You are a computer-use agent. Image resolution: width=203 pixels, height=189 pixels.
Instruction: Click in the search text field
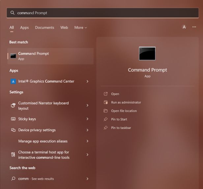(102, 13)
